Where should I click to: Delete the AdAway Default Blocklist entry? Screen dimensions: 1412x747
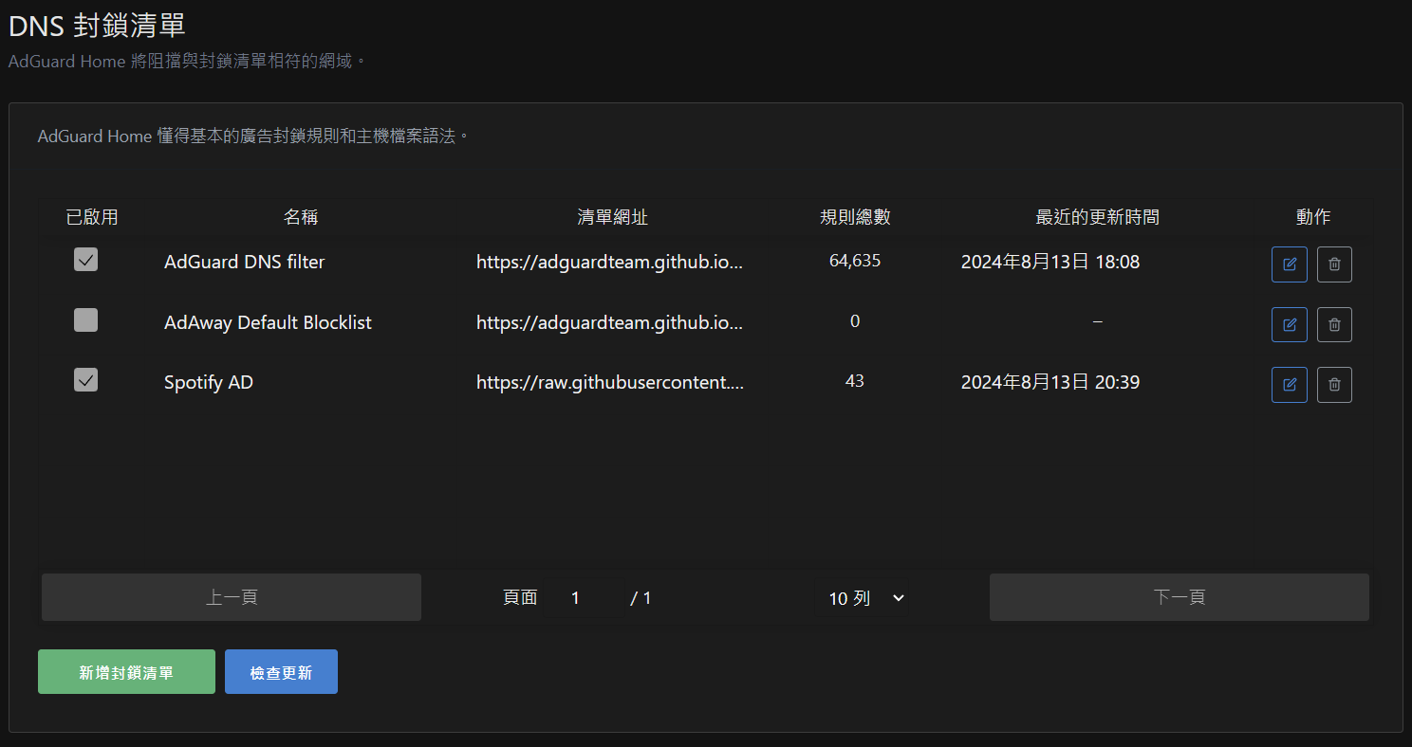[1334, 324]
